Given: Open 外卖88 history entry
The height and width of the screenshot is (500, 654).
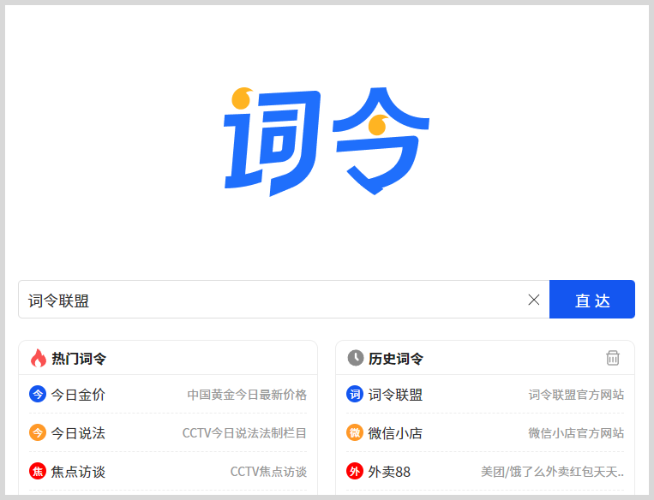Looking at the screenshot, I should tap(389, 472).
